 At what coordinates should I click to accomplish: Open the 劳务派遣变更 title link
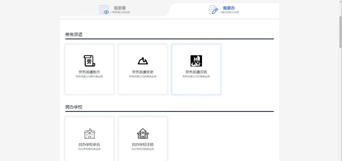pos(143,72)
